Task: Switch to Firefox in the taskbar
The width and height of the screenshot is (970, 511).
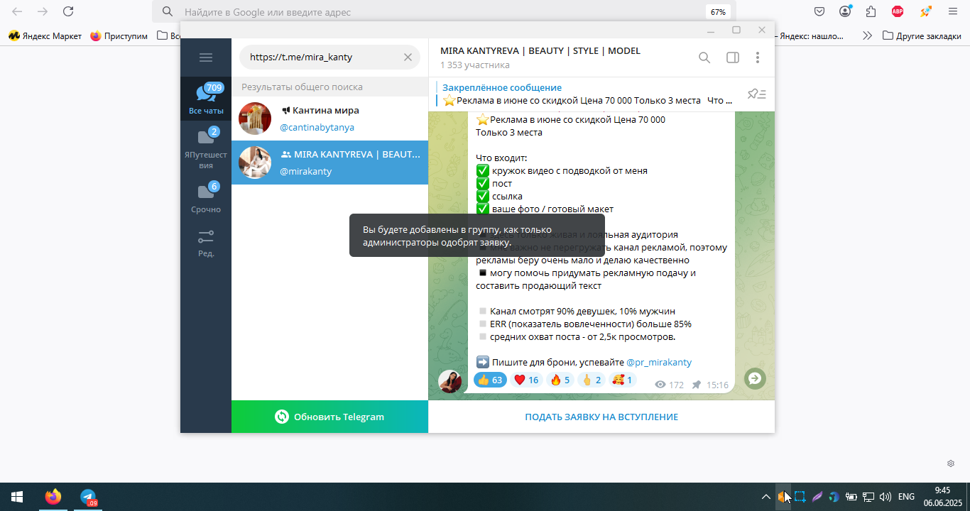Action: 53,497
